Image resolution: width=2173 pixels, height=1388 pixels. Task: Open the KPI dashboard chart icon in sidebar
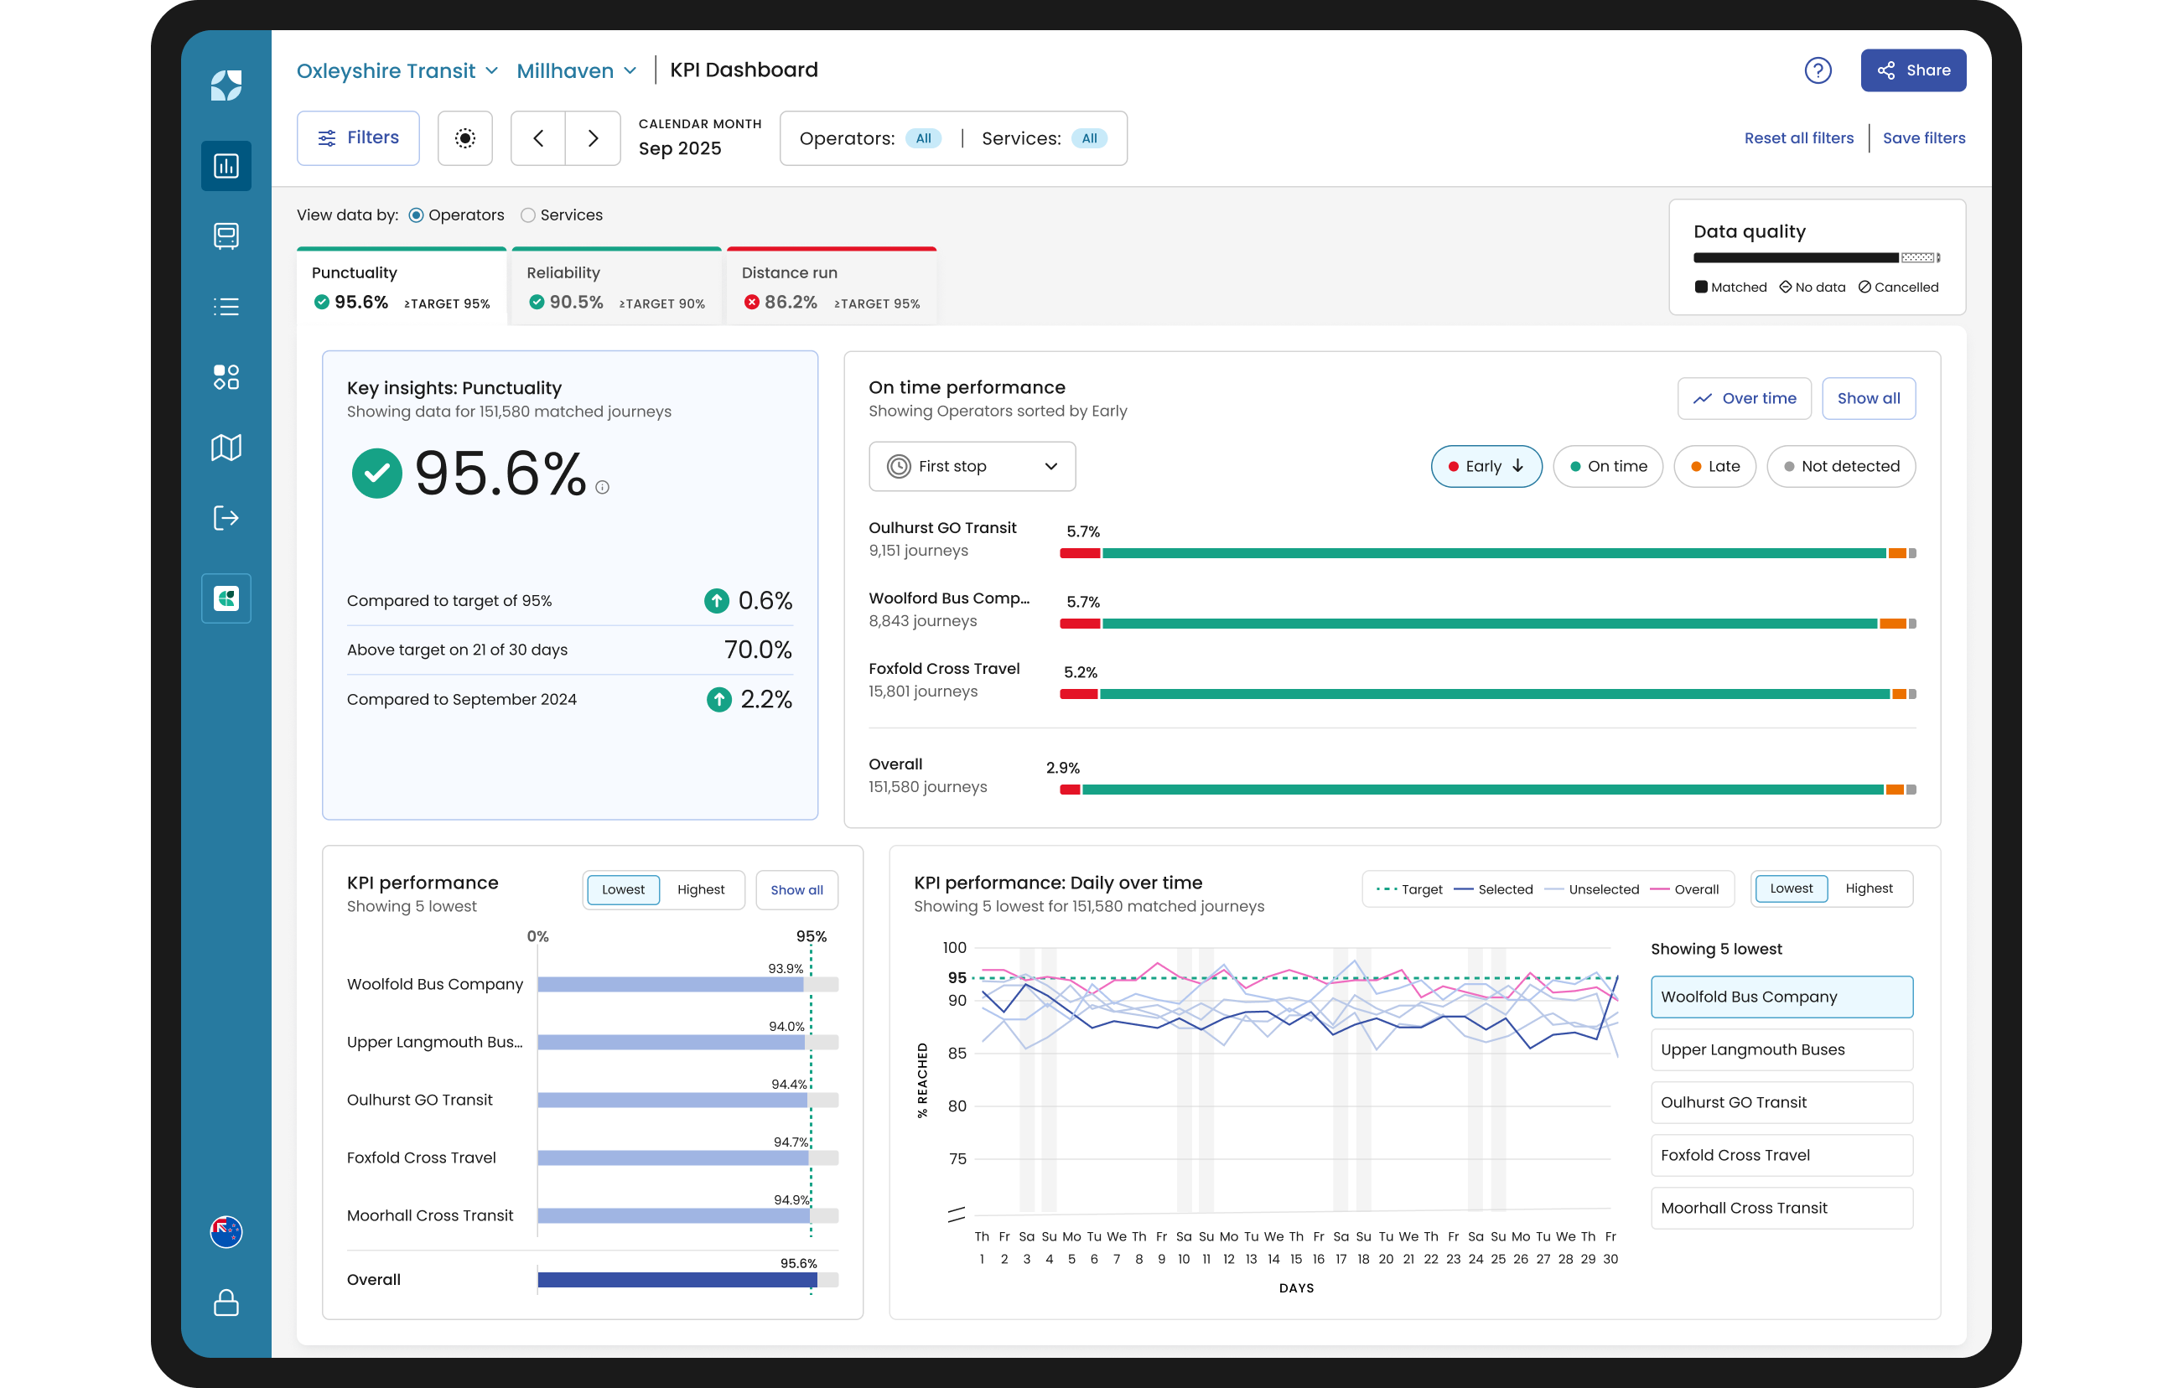pos(226,166)
